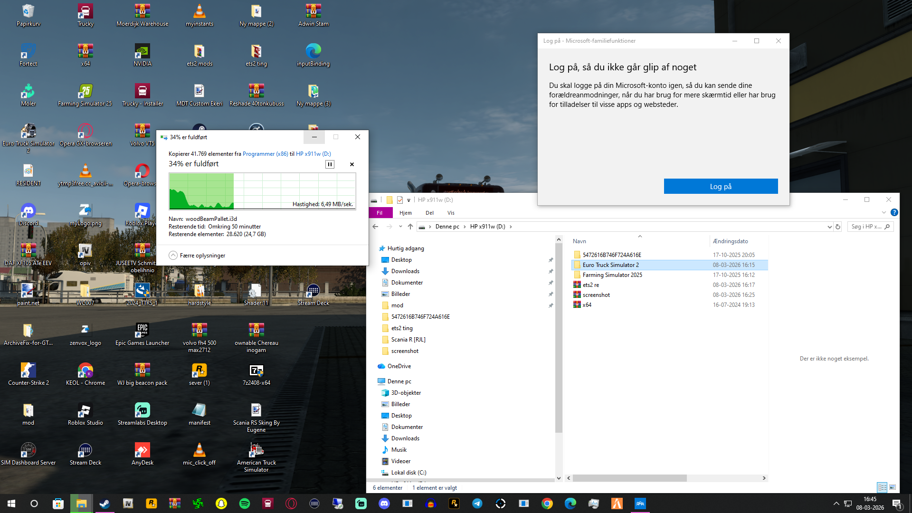The width and height of the screenshot is (912, 513).
Task: Open the Hjem ribbon tab
Action: pos(405,213)
